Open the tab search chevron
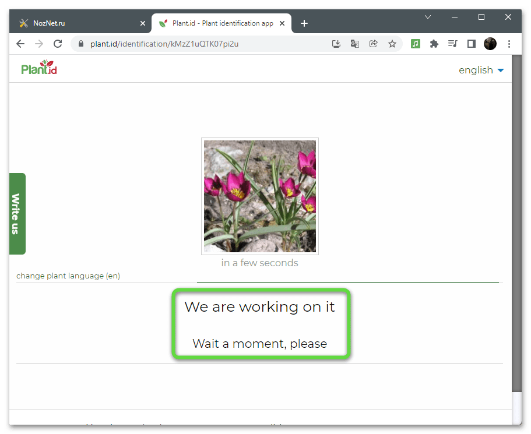 tap(428, 17)
